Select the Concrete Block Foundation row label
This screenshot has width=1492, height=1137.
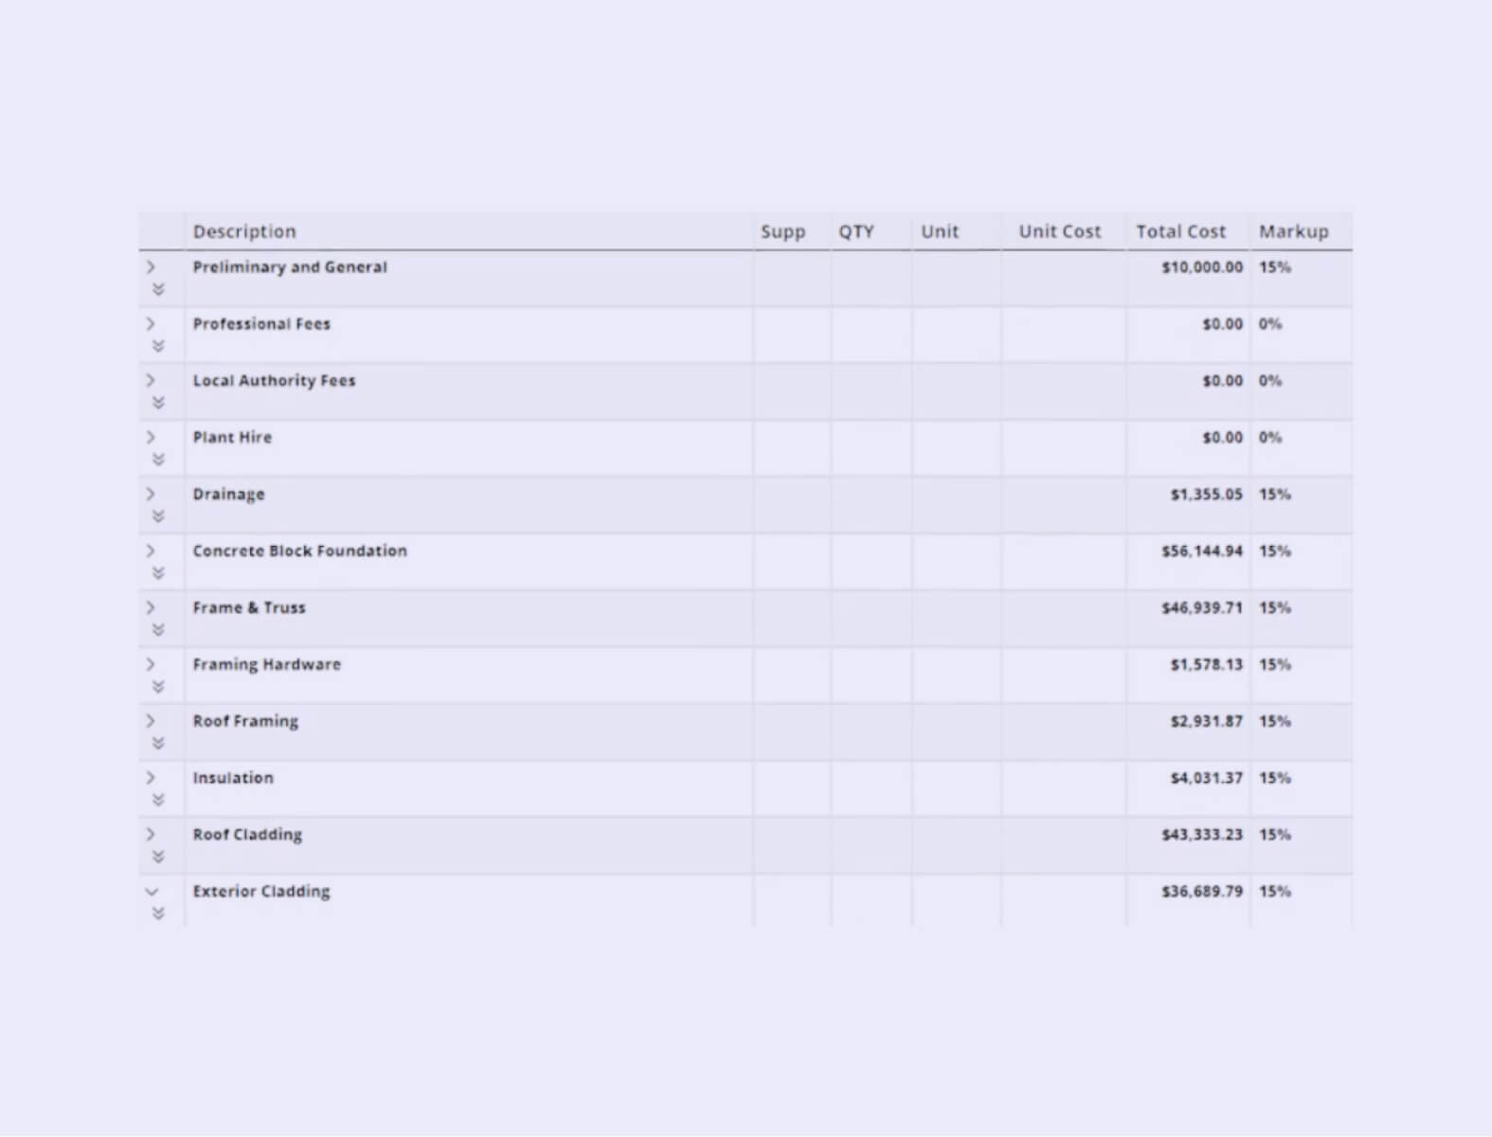click(x=299, y=550)
